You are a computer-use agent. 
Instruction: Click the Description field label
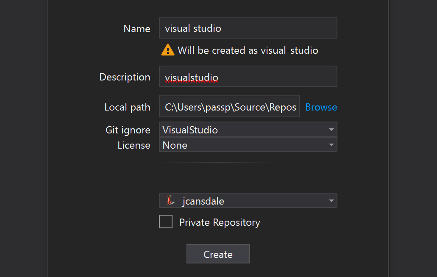125,77
